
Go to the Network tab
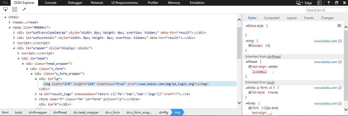tap(97, 3)
